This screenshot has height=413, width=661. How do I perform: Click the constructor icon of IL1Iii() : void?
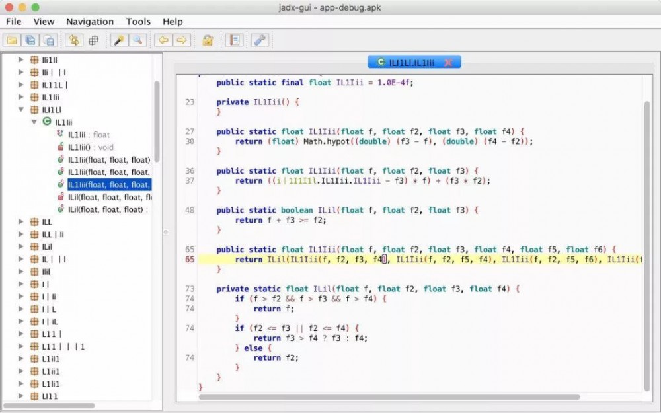point(60,147)
